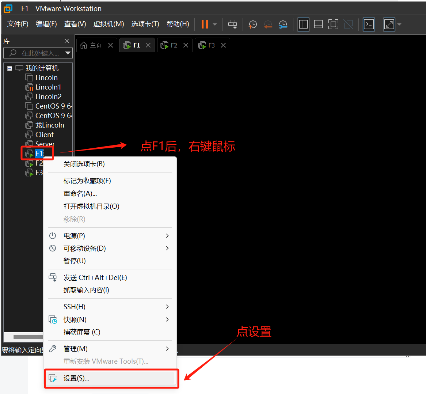The width and height of the screenshot is (426, 394).
Task: Choose 标记为收藏项(F) from context menu
Action: pos(110,181)
